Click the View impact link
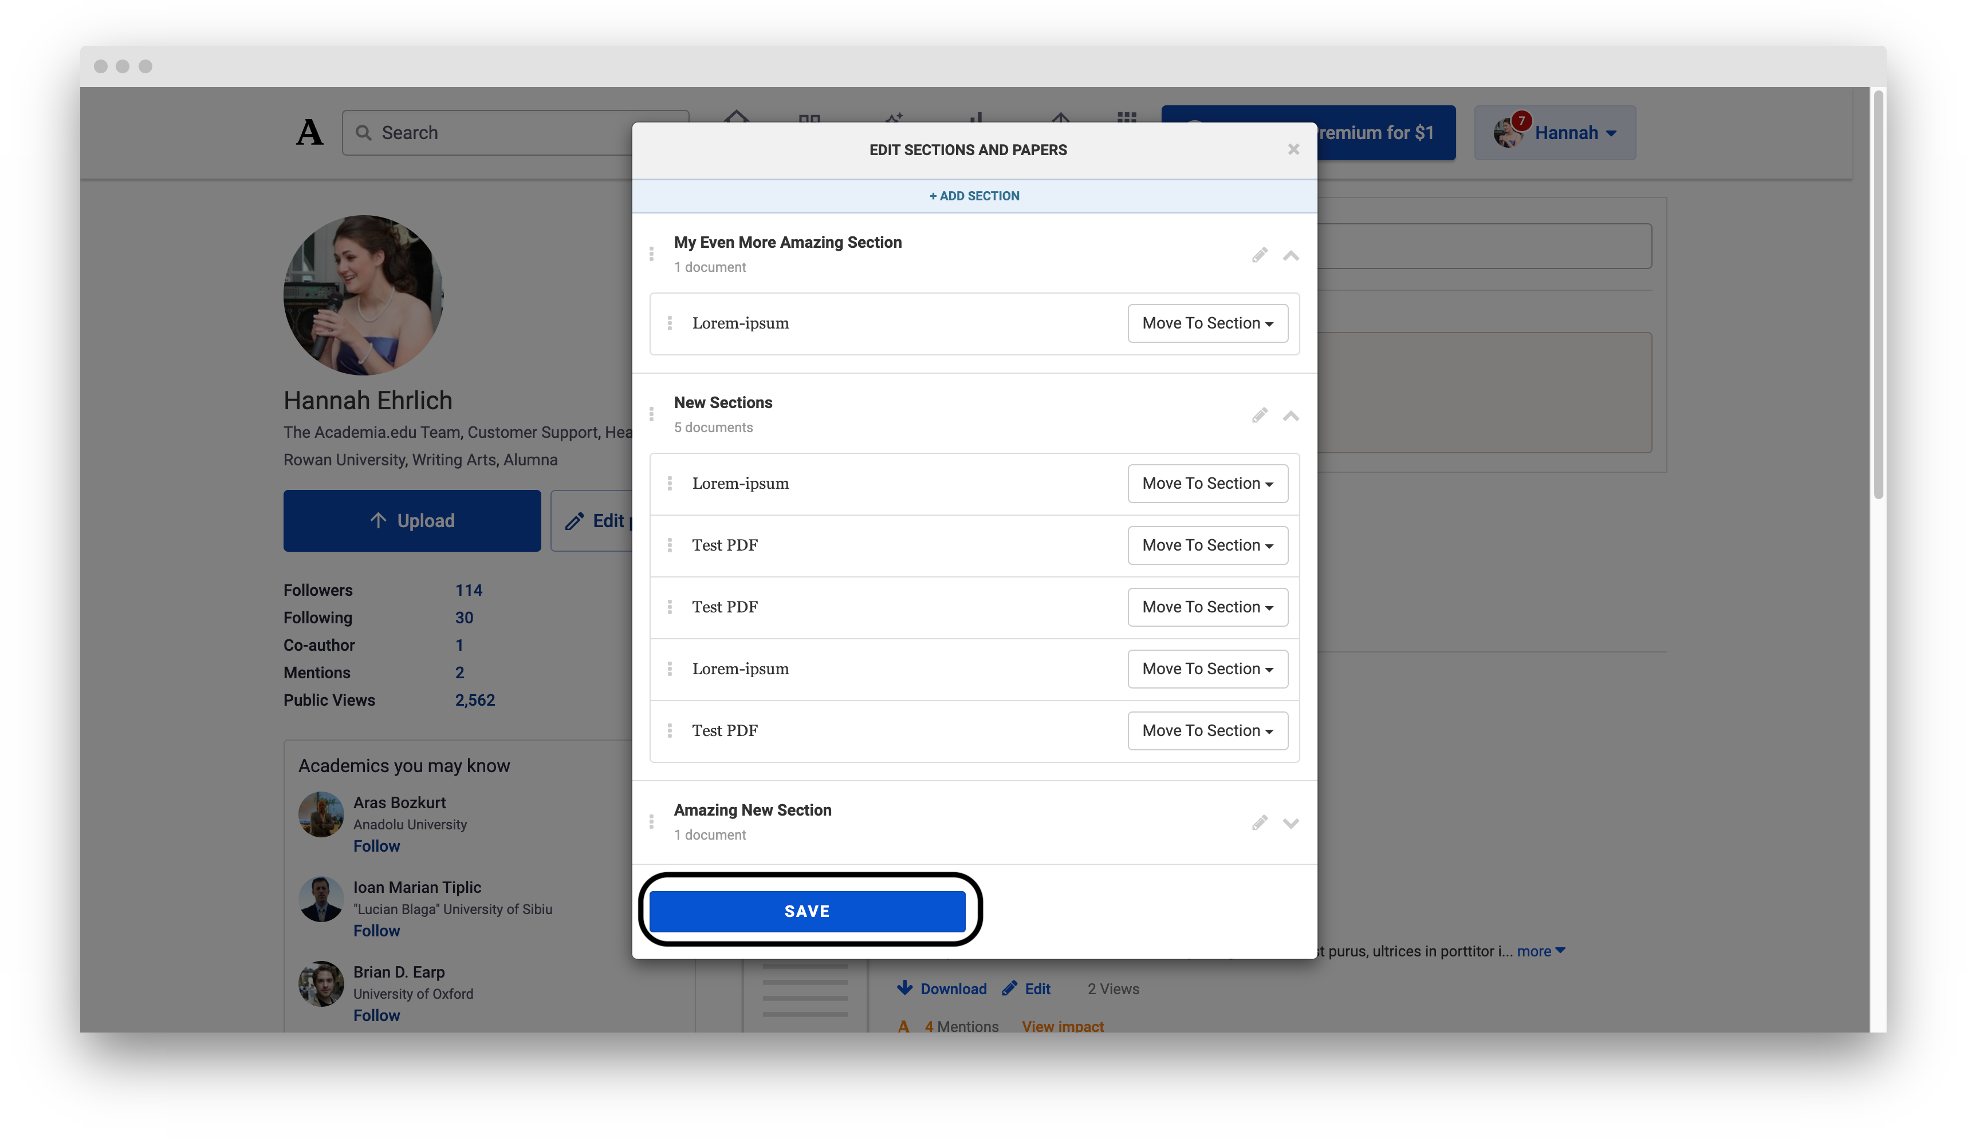Screen dimensions: 1967x1147 [1063, 1026]
